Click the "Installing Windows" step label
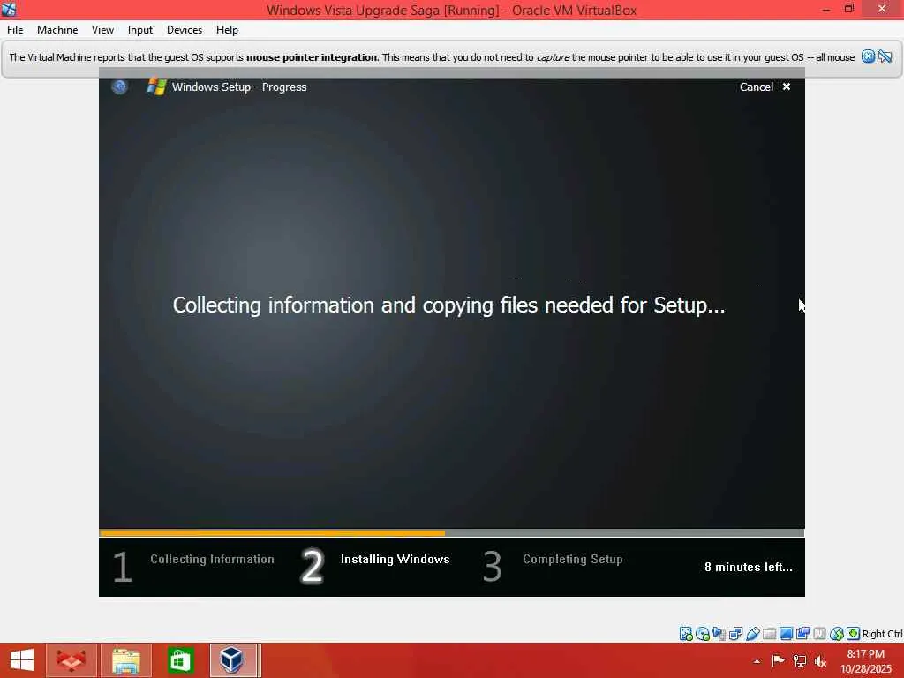The width and height of the screenshot is (904, 678). (x=395, y=559)
